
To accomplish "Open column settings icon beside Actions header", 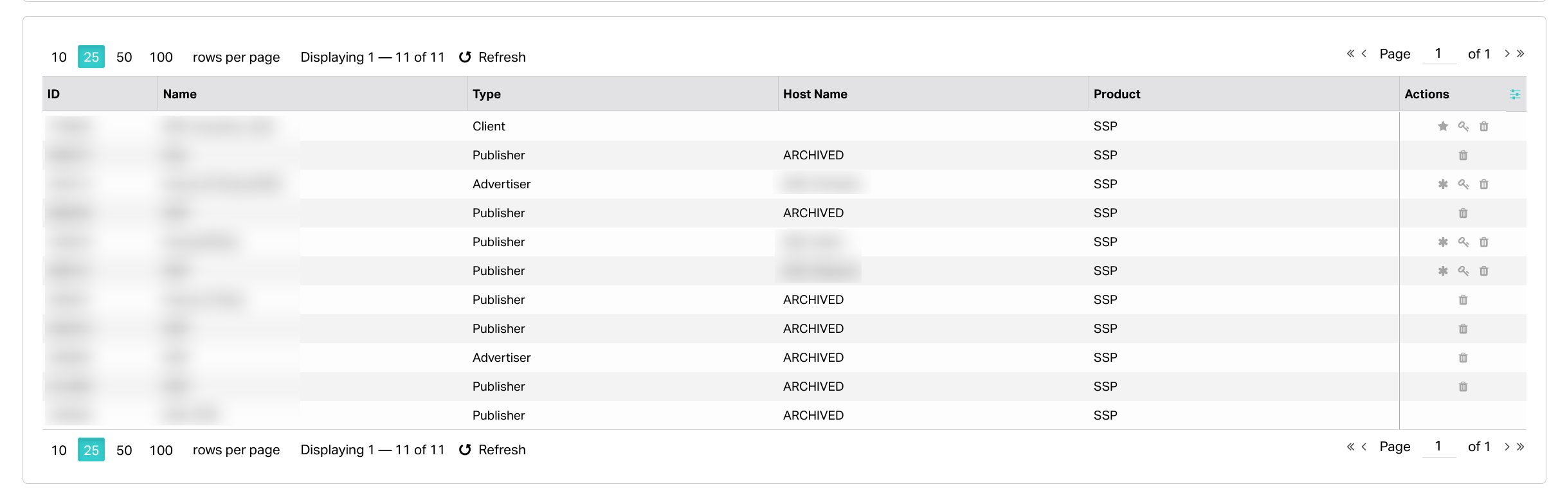I will pos(1515,94).
